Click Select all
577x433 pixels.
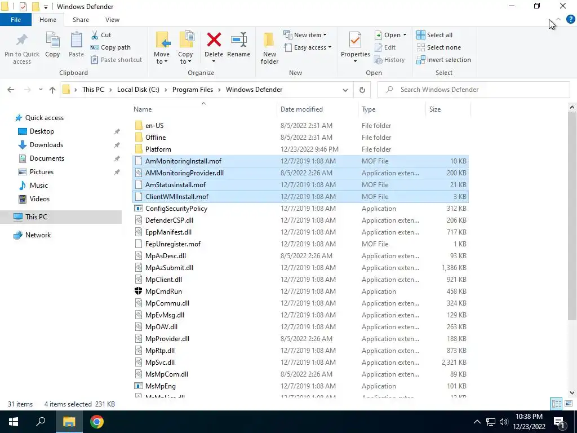tap(434, 35)
